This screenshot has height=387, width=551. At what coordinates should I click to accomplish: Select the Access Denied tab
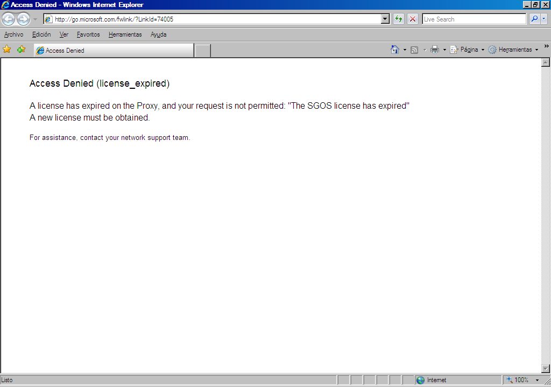[x=113, y=51]
